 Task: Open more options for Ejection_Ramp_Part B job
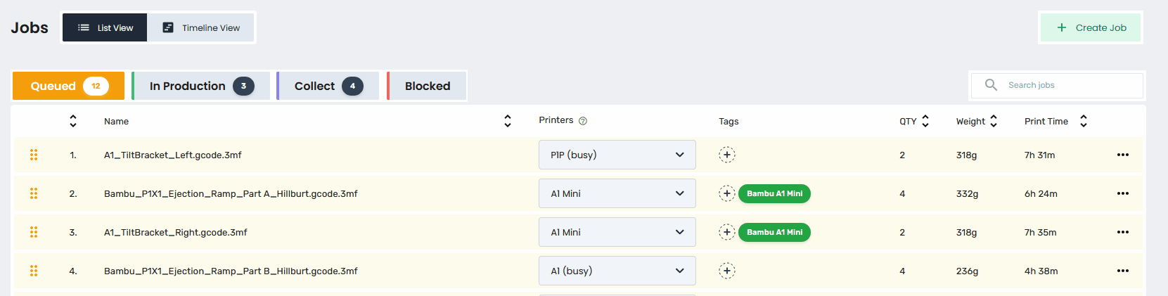pyautogui.click(x=1123, y=271)
